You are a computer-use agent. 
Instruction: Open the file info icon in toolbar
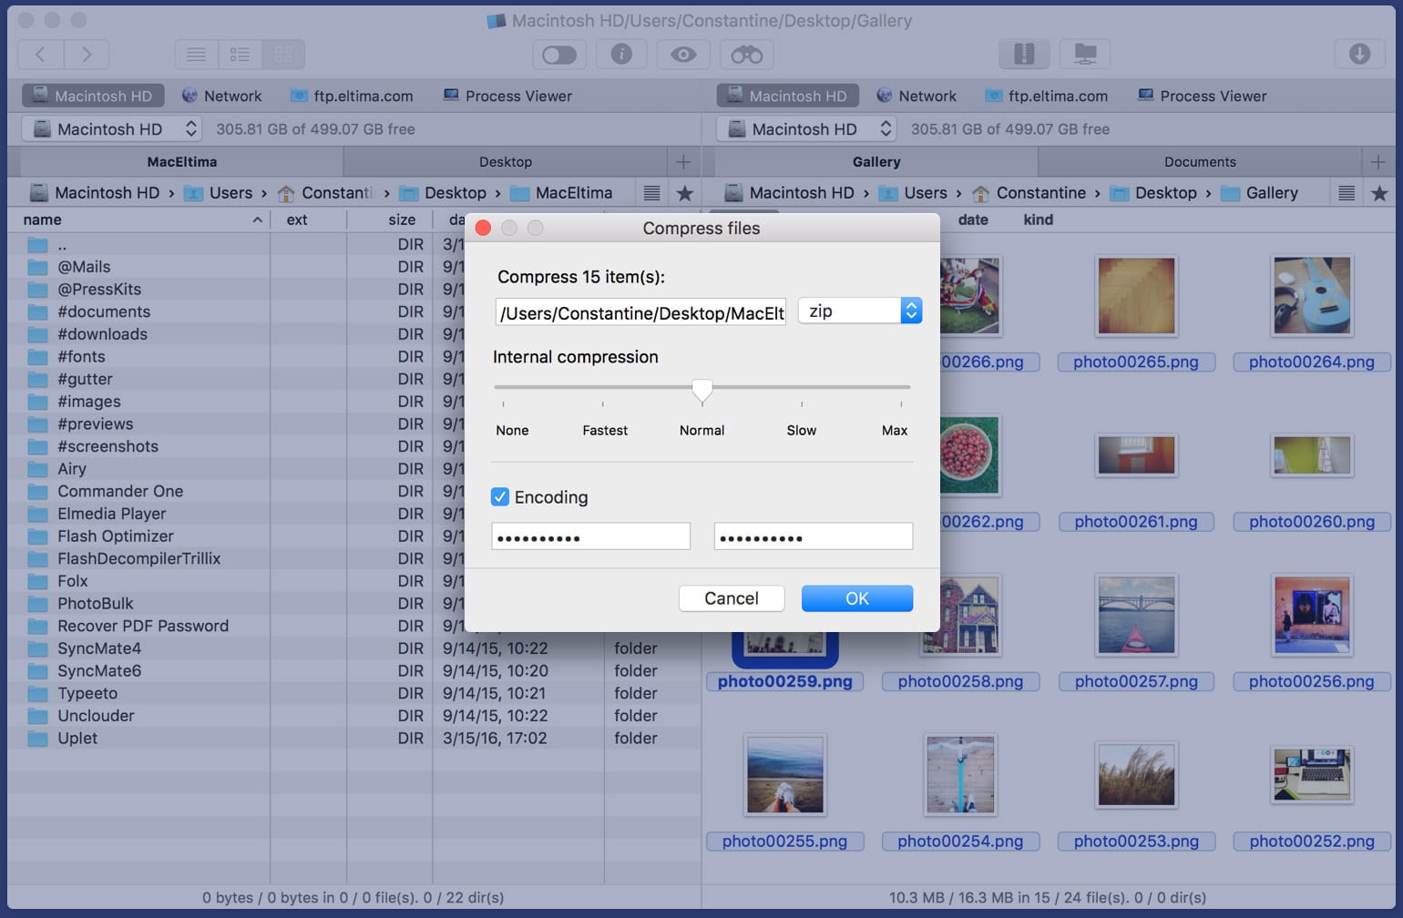coord(621,55)
